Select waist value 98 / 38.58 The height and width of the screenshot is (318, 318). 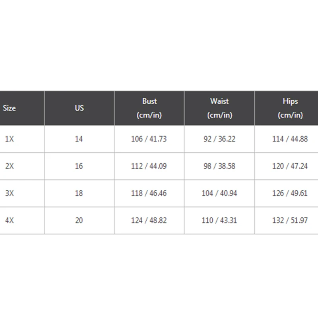pyautogui.click(x=219, y=166)
